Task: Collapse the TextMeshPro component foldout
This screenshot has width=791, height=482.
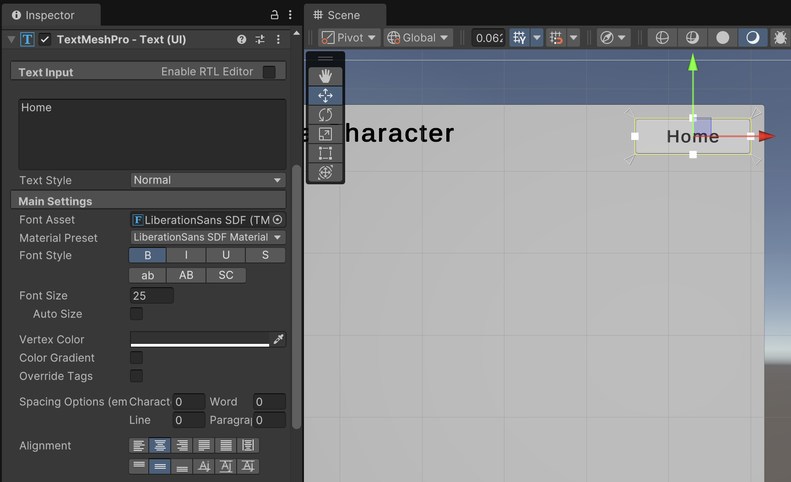Action: point(11,39)
